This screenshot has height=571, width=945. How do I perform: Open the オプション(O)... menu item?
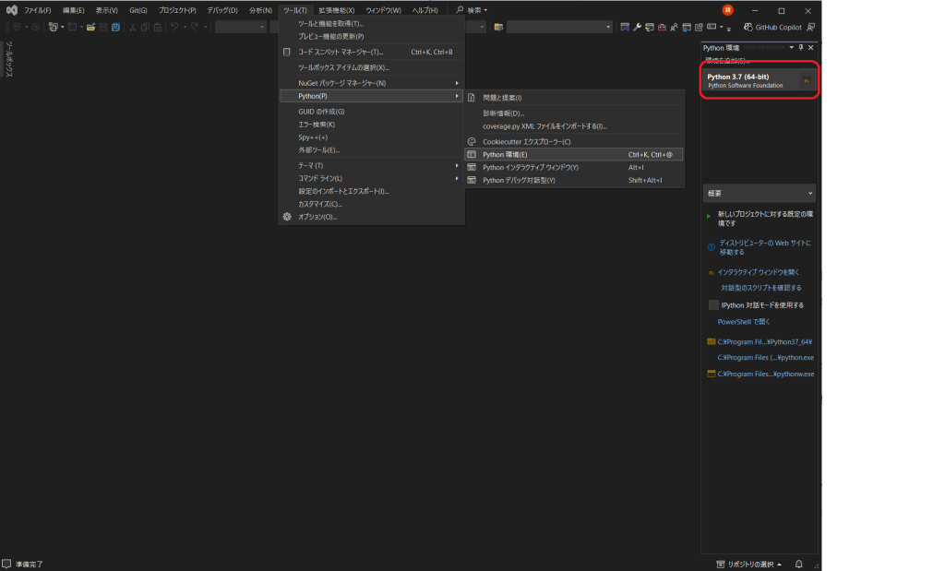tap(317, 217)
